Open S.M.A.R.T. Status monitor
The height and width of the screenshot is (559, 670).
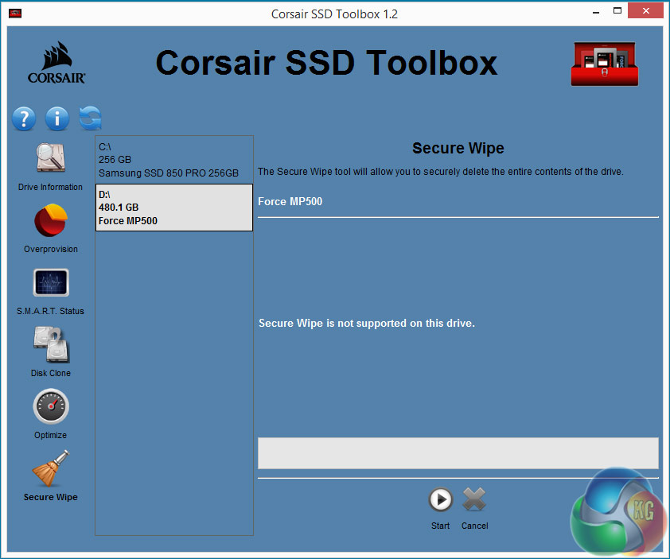[50, 284]
